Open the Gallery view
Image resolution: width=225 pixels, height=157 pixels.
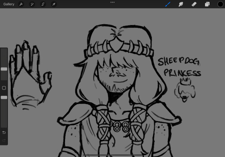(x=9, y=4)
